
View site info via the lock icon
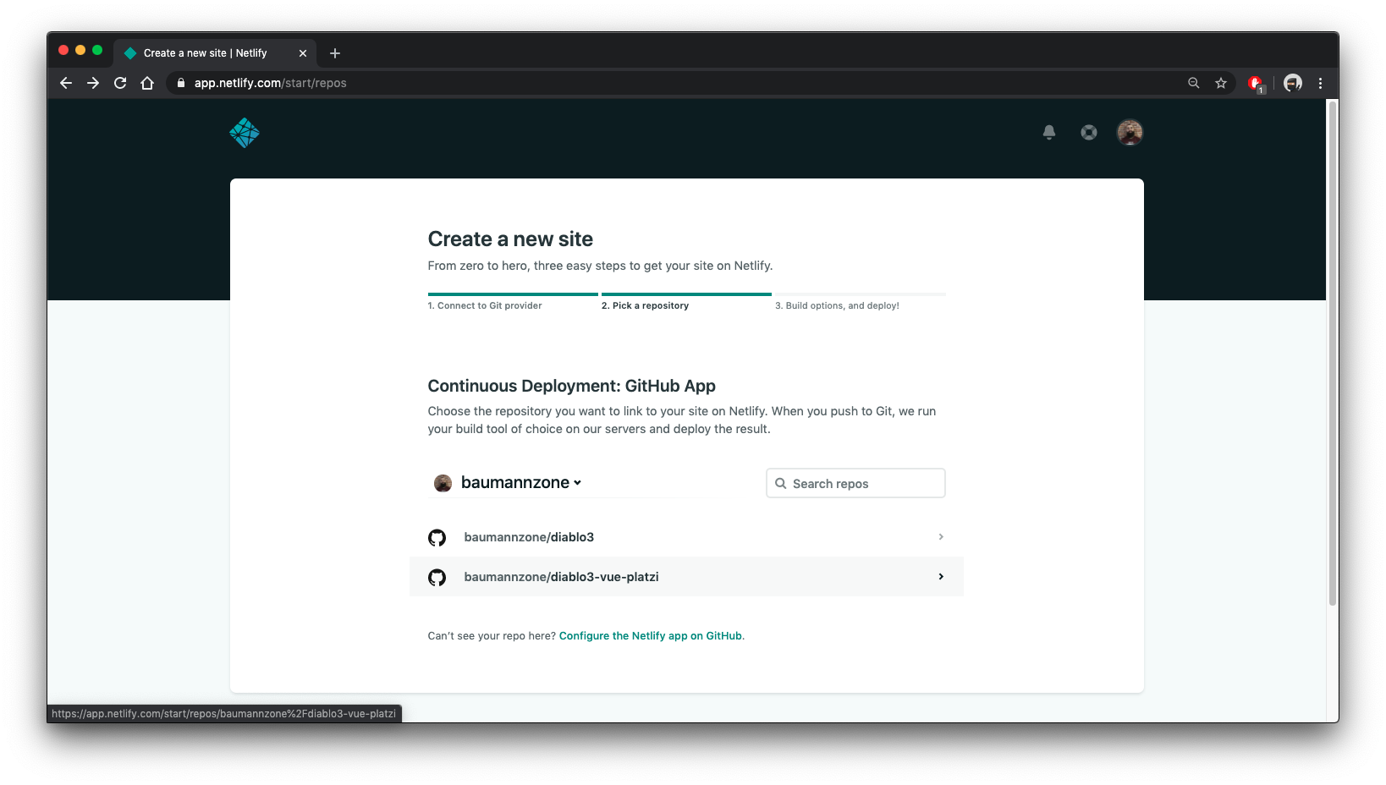click(x=180, y=83)
